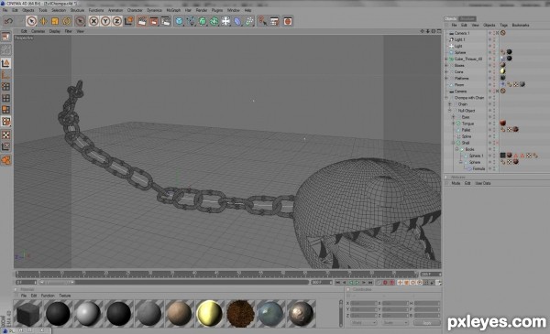The height and width of the screenshot is (334, 550).
Task: Click play forward in timeline controls
Action: tap(357, 283)
